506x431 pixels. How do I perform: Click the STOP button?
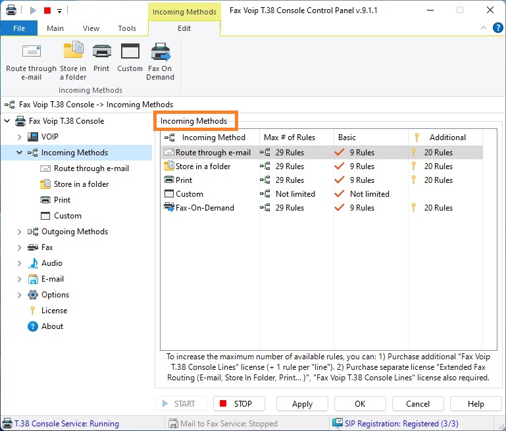[239, 404]
